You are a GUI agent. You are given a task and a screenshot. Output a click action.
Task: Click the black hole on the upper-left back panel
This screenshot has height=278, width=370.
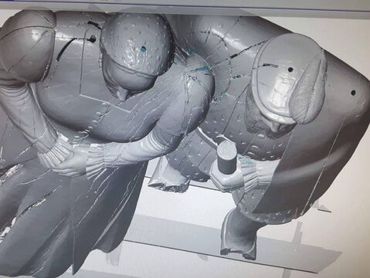tap(93, 39)
